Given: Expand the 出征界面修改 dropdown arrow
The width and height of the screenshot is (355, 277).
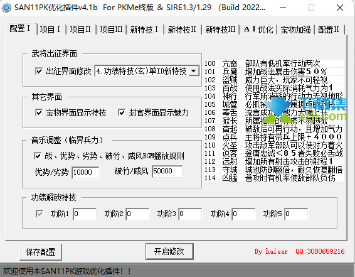Looking at the screenshot, I should click(x=194, y=71).
